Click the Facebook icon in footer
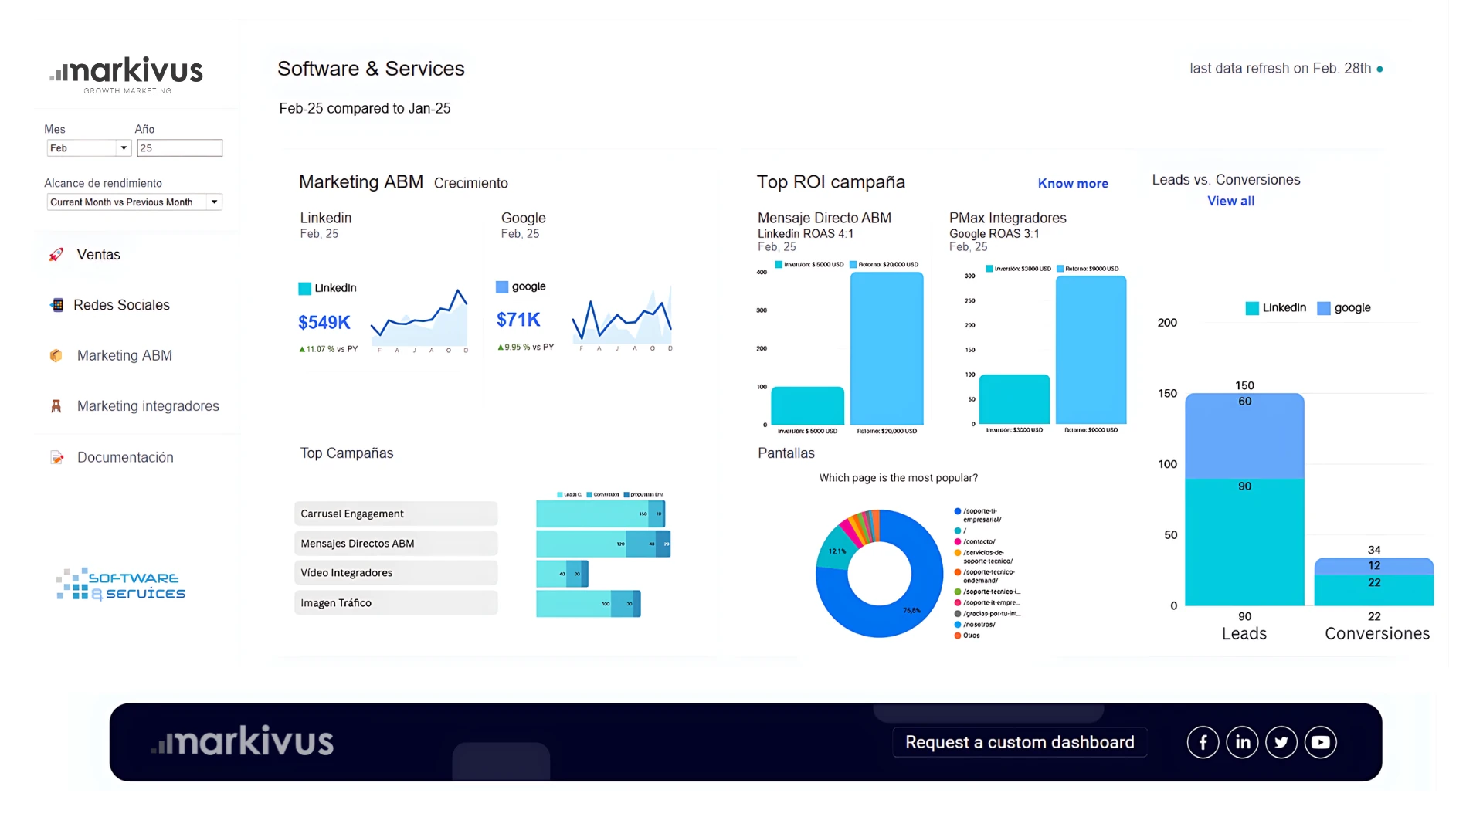Image resolution: width=1483 pixels, height=834 pixels. (1203, 742)
